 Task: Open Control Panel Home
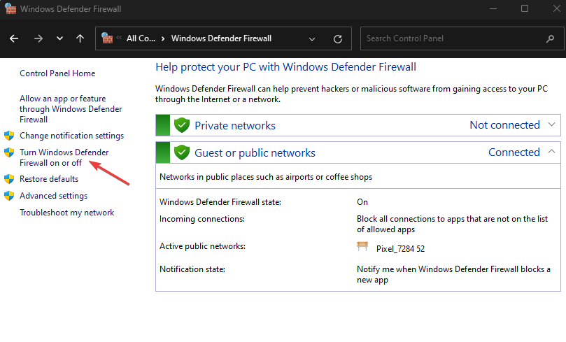(x=57, y=73)
